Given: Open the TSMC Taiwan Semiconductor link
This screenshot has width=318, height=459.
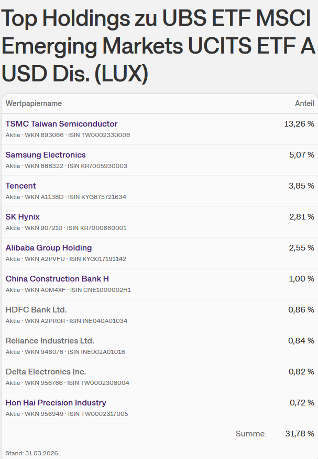Looking at the screenshot, I should click(61, 124).
